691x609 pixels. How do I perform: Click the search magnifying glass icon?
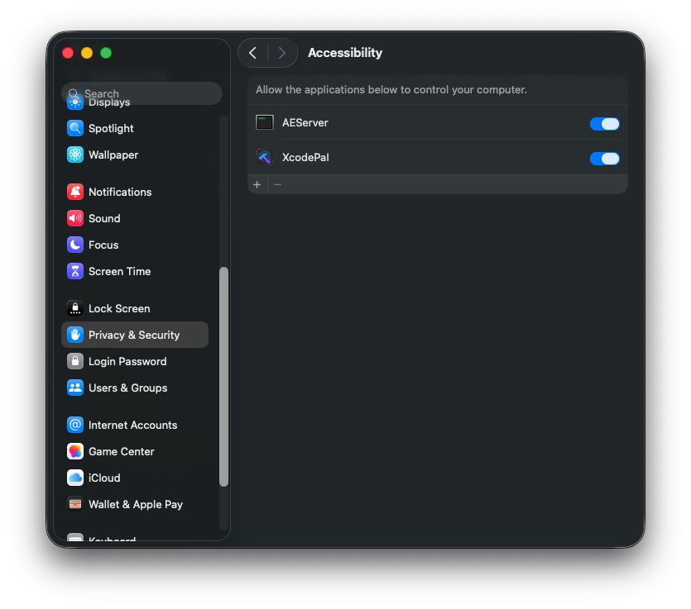[73, 93]
